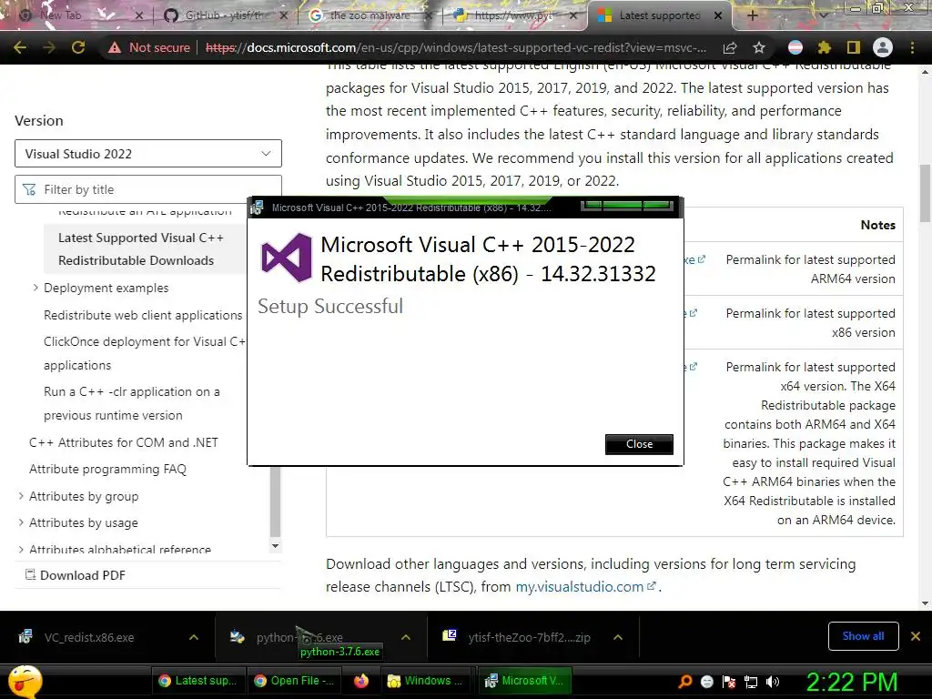Open a new tab with plus button
932x699 pixels.
coord(752,15)
